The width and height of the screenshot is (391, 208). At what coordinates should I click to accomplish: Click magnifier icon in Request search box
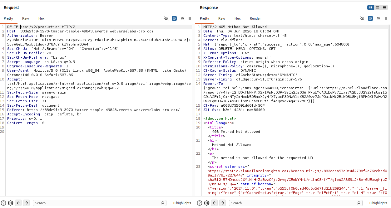pyautogui.click(x=162, y=203)
